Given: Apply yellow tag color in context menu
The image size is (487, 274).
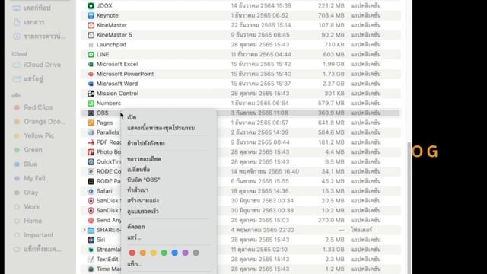Looking at the screenshot, I should click(x=154, y=253).
